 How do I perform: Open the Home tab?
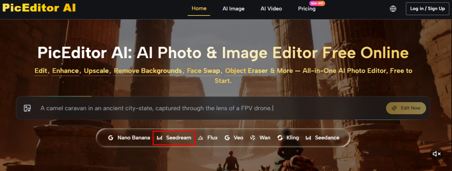tap(199, 8)
